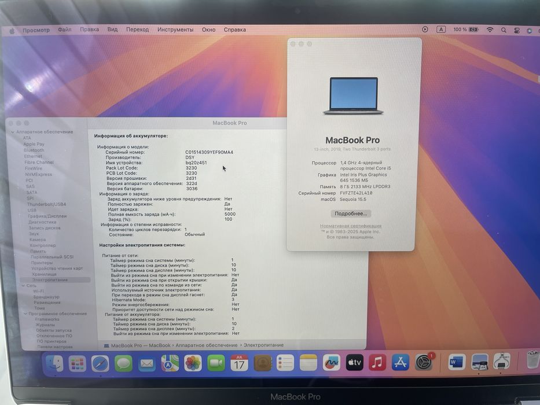Select Thunderbolt/USB4 in the sidebar
This screenshot has height=405, width=540.
[x=46, y=204]
